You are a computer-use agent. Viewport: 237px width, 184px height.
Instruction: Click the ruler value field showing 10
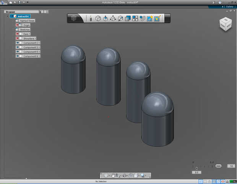[x=231, y=166]
